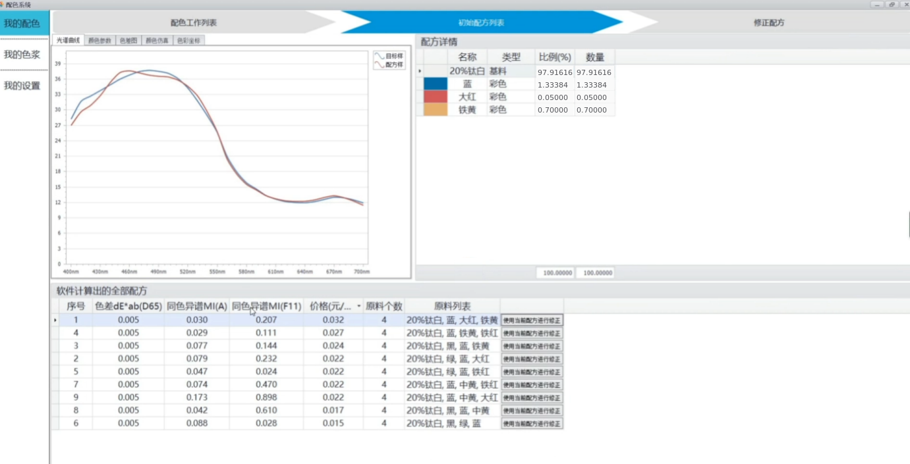Sort by 序号 column header
This screenshot has width=910, height=464.
click(x=76, y=306)
